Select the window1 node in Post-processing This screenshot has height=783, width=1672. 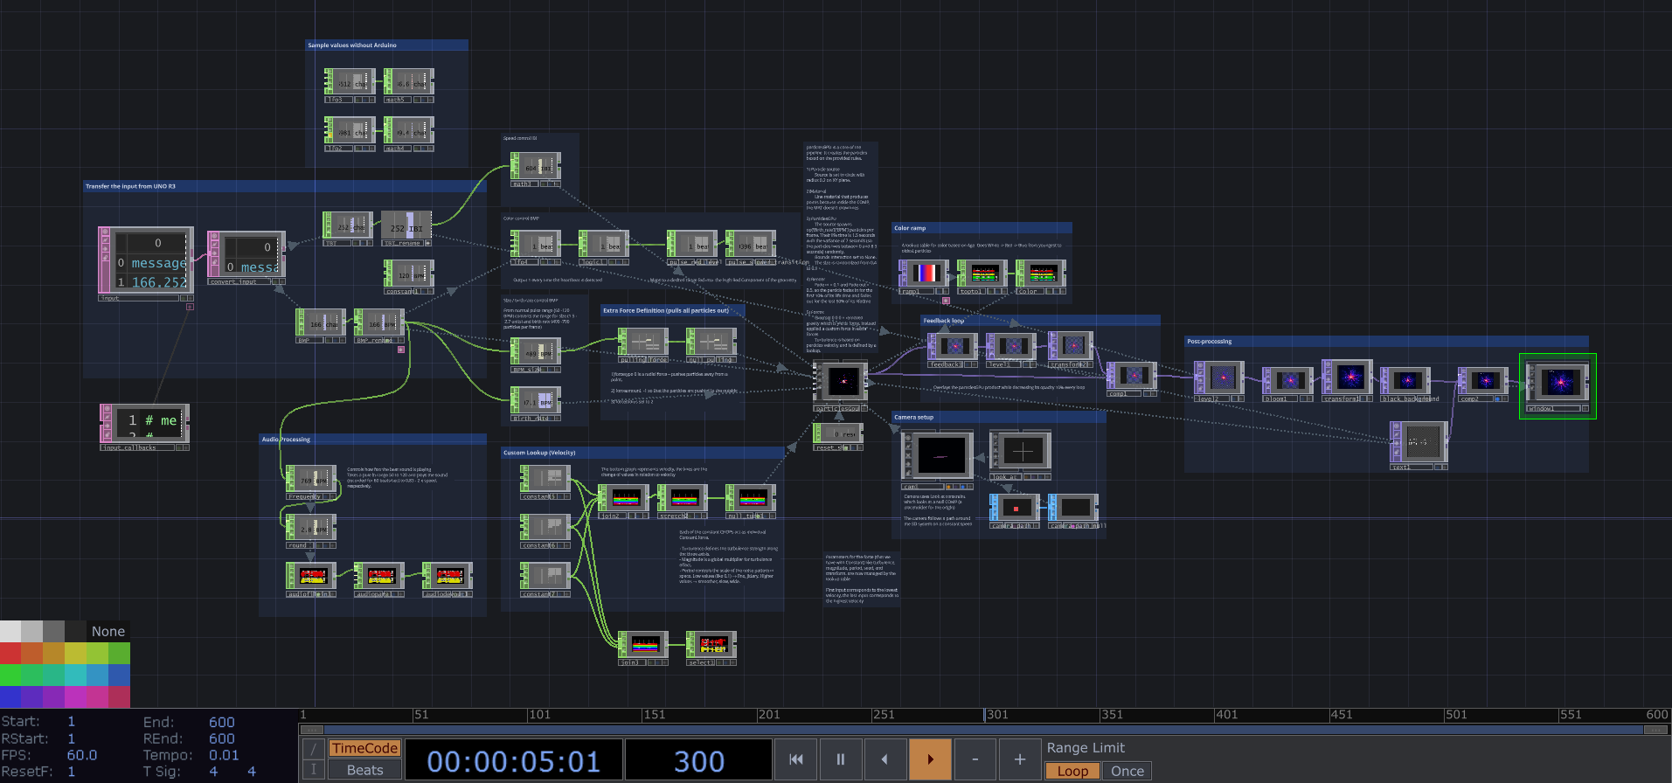click(x=1558, y=383)
